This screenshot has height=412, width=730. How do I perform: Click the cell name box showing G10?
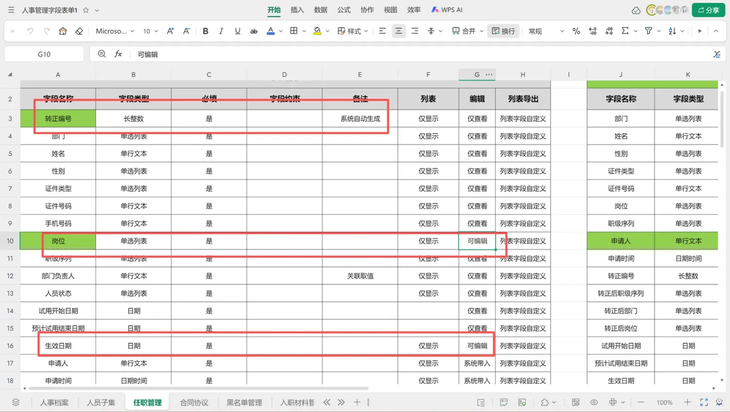[x=44, y=54]
